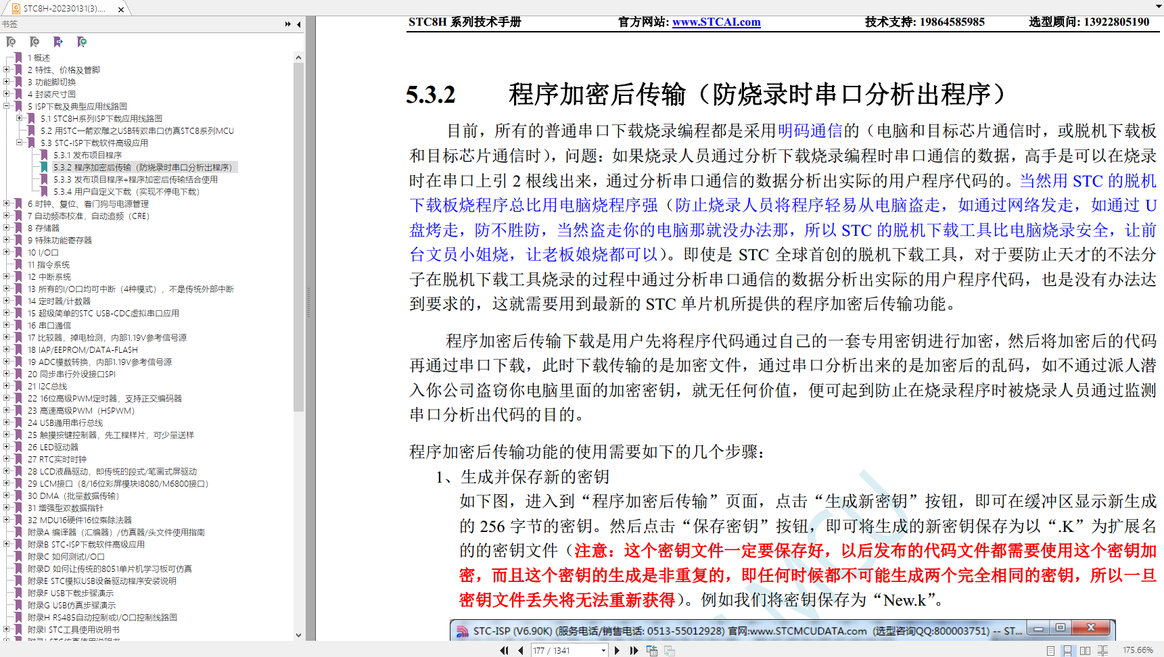Open the page number dropdown arrow
1164x657 pixels.
click(x=603, y=650)
